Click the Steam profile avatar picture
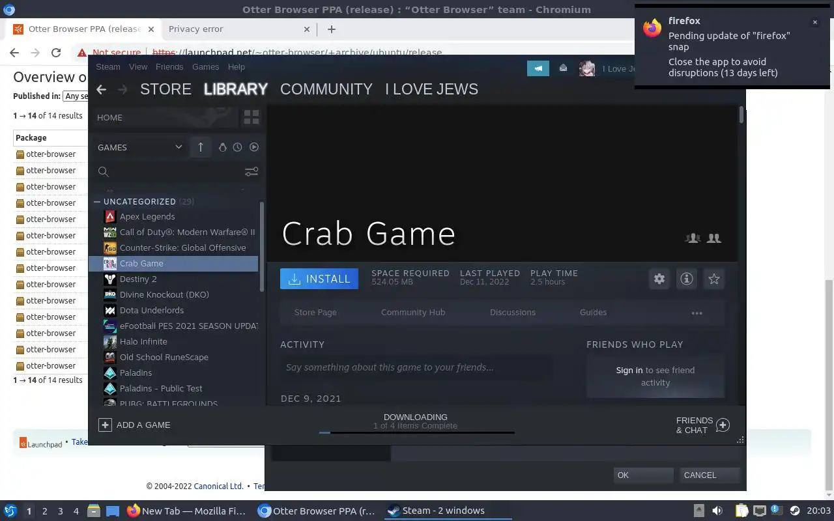Image resolution: width=834 pixels, height=521 pixels. pos(587,68)
